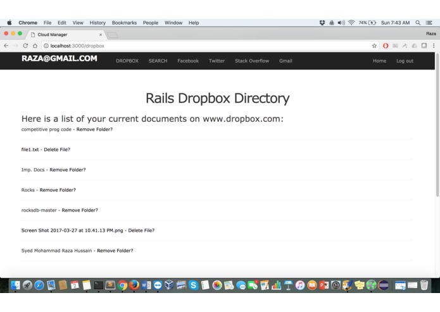
Task: Launch Safari from the dock
Action: (39, 285)
